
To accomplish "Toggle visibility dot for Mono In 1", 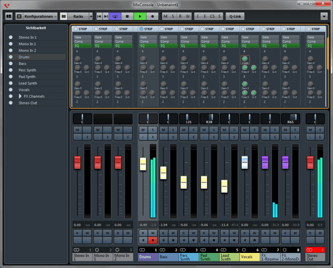I will point(11,44).
